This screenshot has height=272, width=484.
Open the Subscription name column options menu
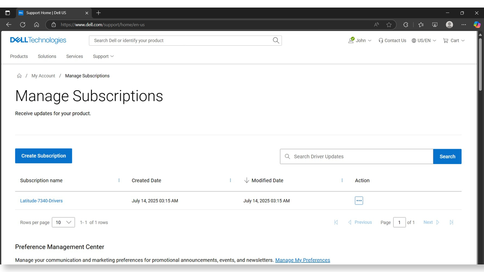(119, 180)
